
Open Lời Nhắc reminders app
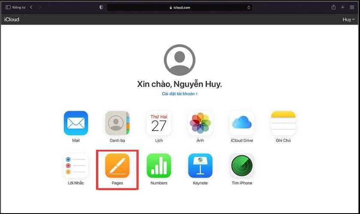[76, 166]
